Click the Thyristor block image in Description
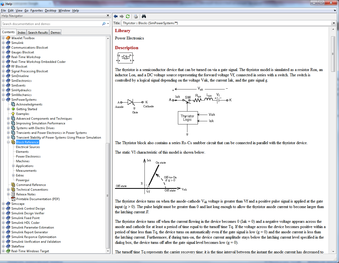The image size is (339, 263). (x=125, y=58)
